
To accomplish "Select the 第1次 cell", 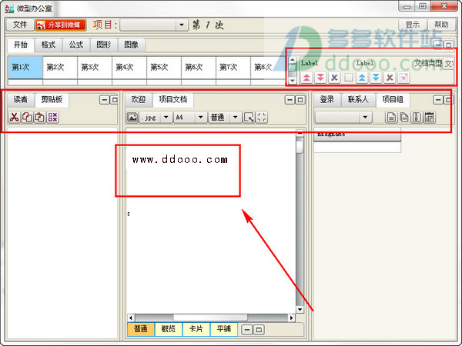I will tap(25, 68).
